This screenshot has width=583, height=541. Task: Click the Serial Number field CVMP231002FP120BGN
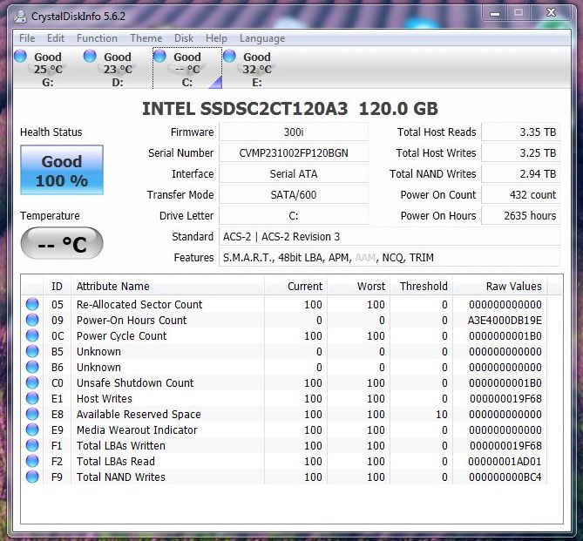coord(294,152)
